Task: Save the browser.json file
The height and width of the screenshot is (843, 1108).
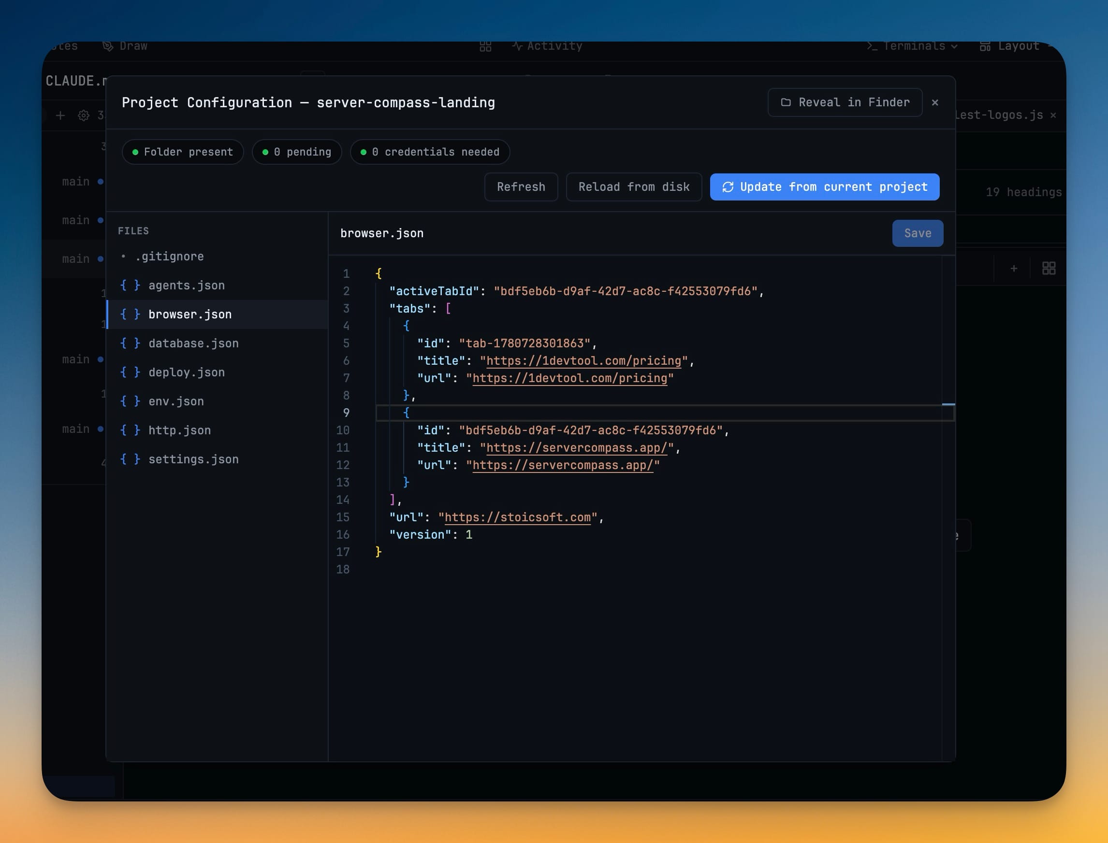Action: pos(917,233)
